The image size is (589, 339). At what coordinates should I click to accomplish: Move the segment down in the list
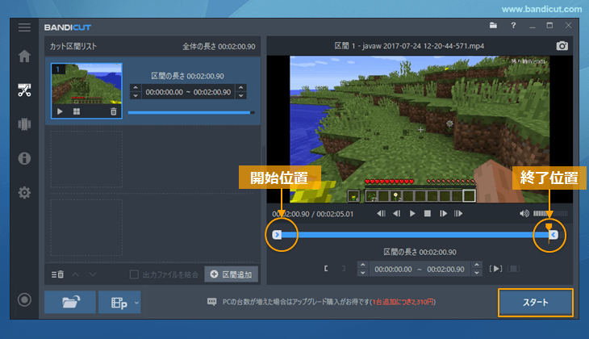(93, 274)
